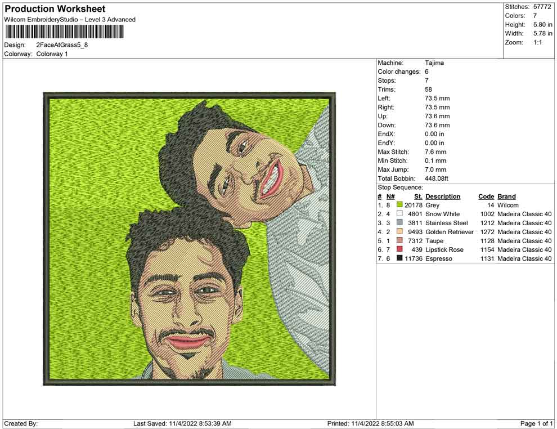The height and width of the screenshot is (429, 557).
Task: Click the Min Stitch value '0.1 mm'
Action: coord(435,160)
